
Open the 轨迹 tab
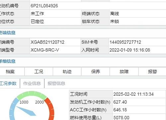pyautogui.click(x=67, y=72)
